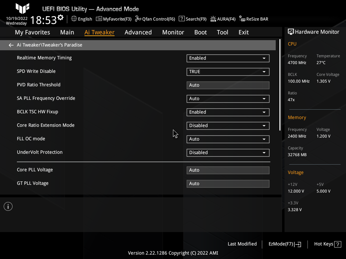Change Core Ratio Extension Mode setting
The height and width of the screenshot is (259, 346).
click(228, 125)
